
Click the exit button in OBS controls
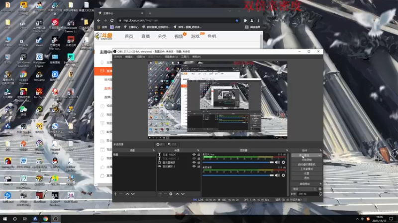[x=306, y=178]
